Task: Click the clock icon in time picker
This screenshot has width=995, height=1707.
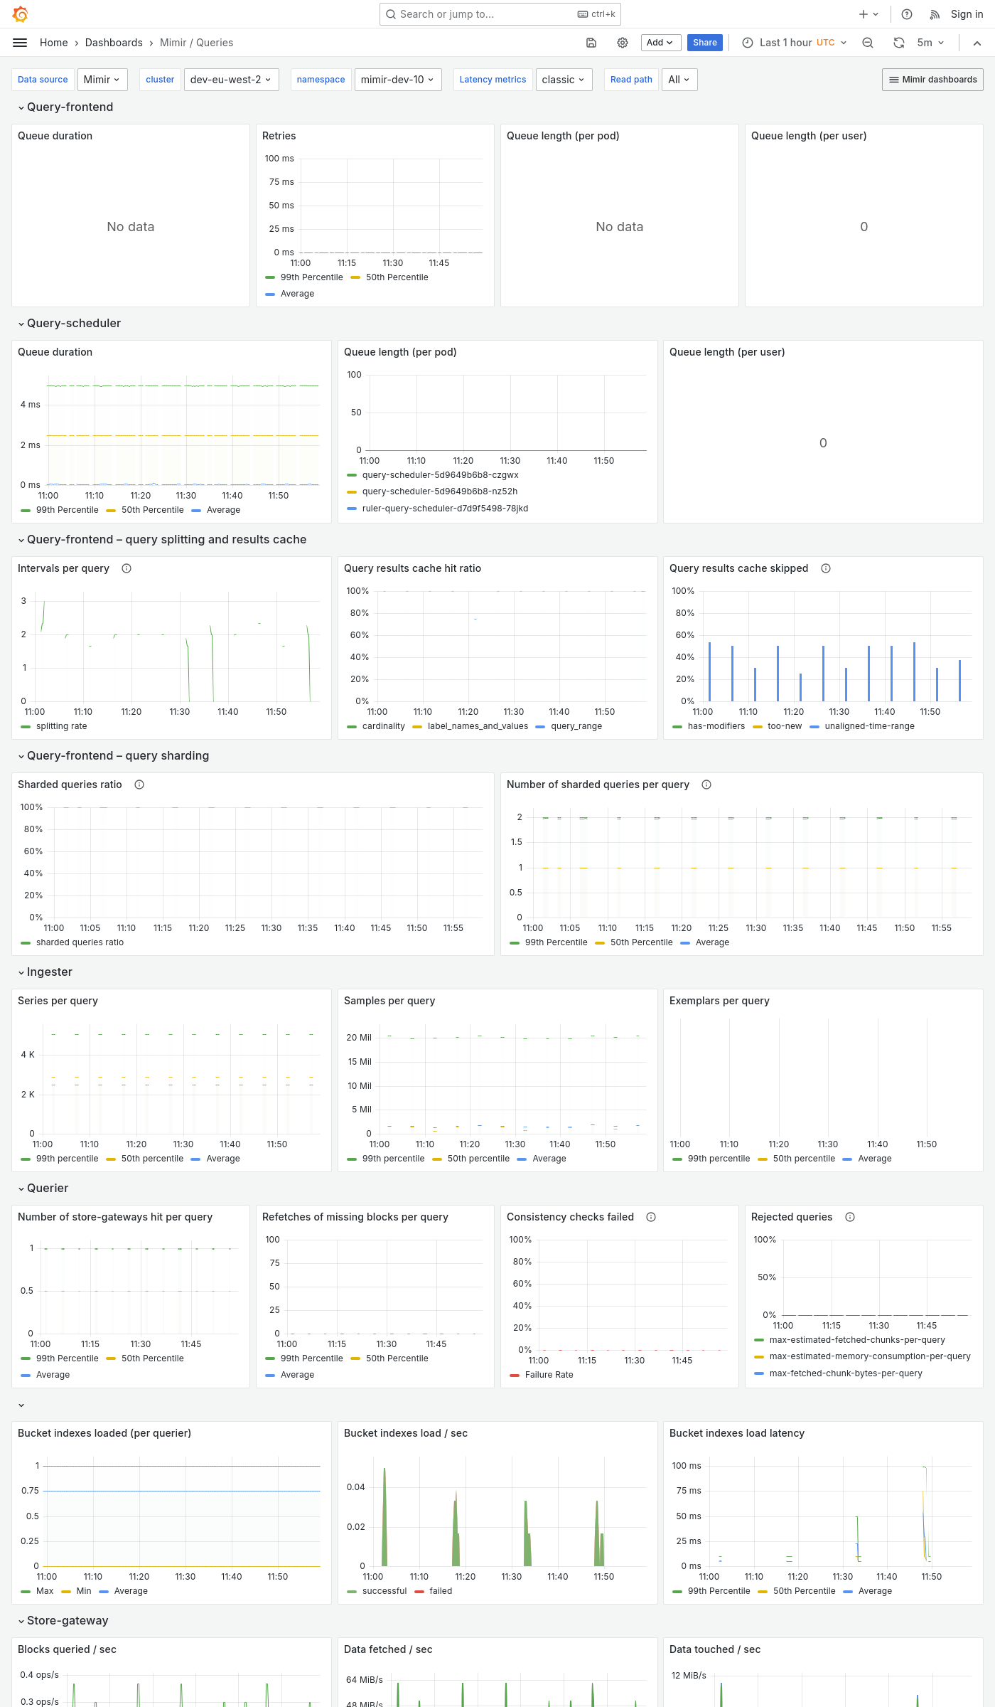Action: click(x=748, y=43)
